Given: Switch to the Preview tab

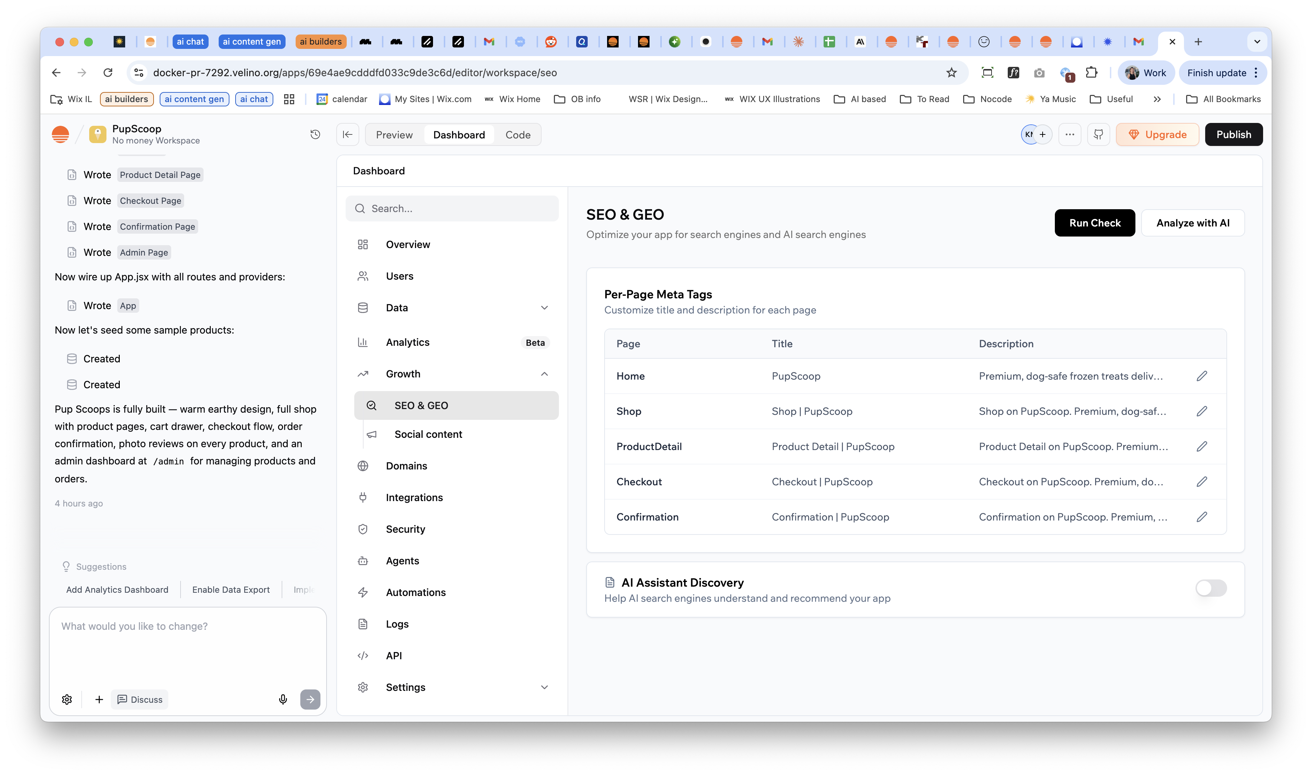Looking at the screenshot, I should (394, 135).
